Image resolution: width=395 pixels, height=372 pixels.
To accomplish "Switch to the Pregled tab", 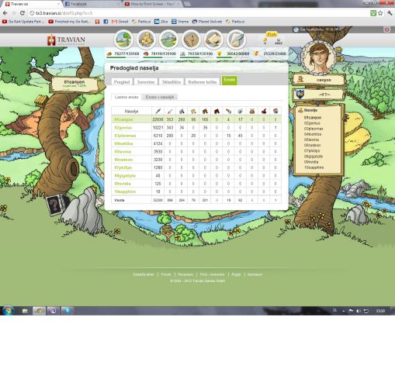I will [x=122, y=81].
